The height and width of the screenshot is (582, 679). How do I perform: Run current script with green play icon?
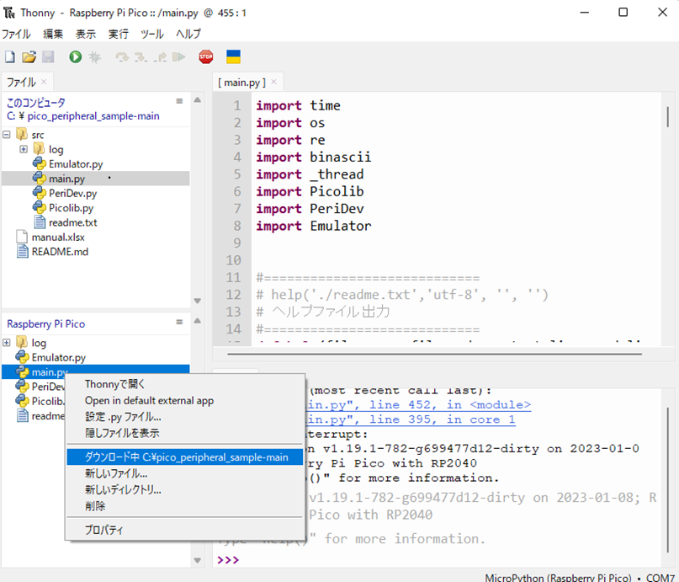[x=76, y=57]
